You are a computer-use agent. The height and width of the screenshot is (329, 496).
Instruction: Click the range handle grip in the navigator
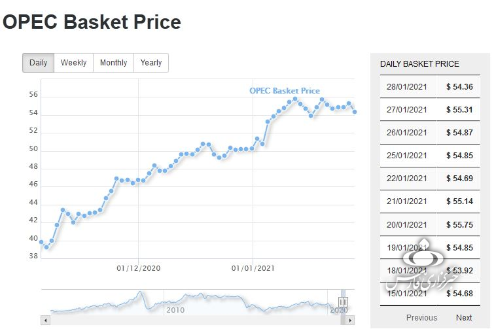344,302
